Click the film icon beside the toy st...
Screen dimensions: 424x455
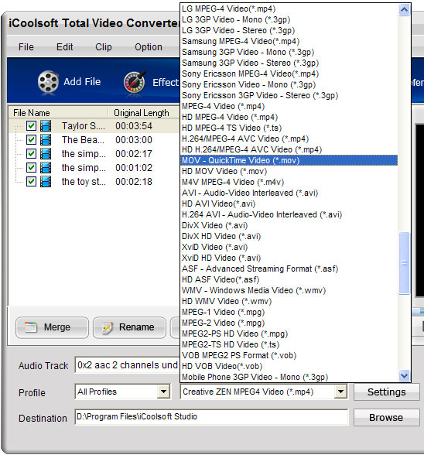coord(46,182)
